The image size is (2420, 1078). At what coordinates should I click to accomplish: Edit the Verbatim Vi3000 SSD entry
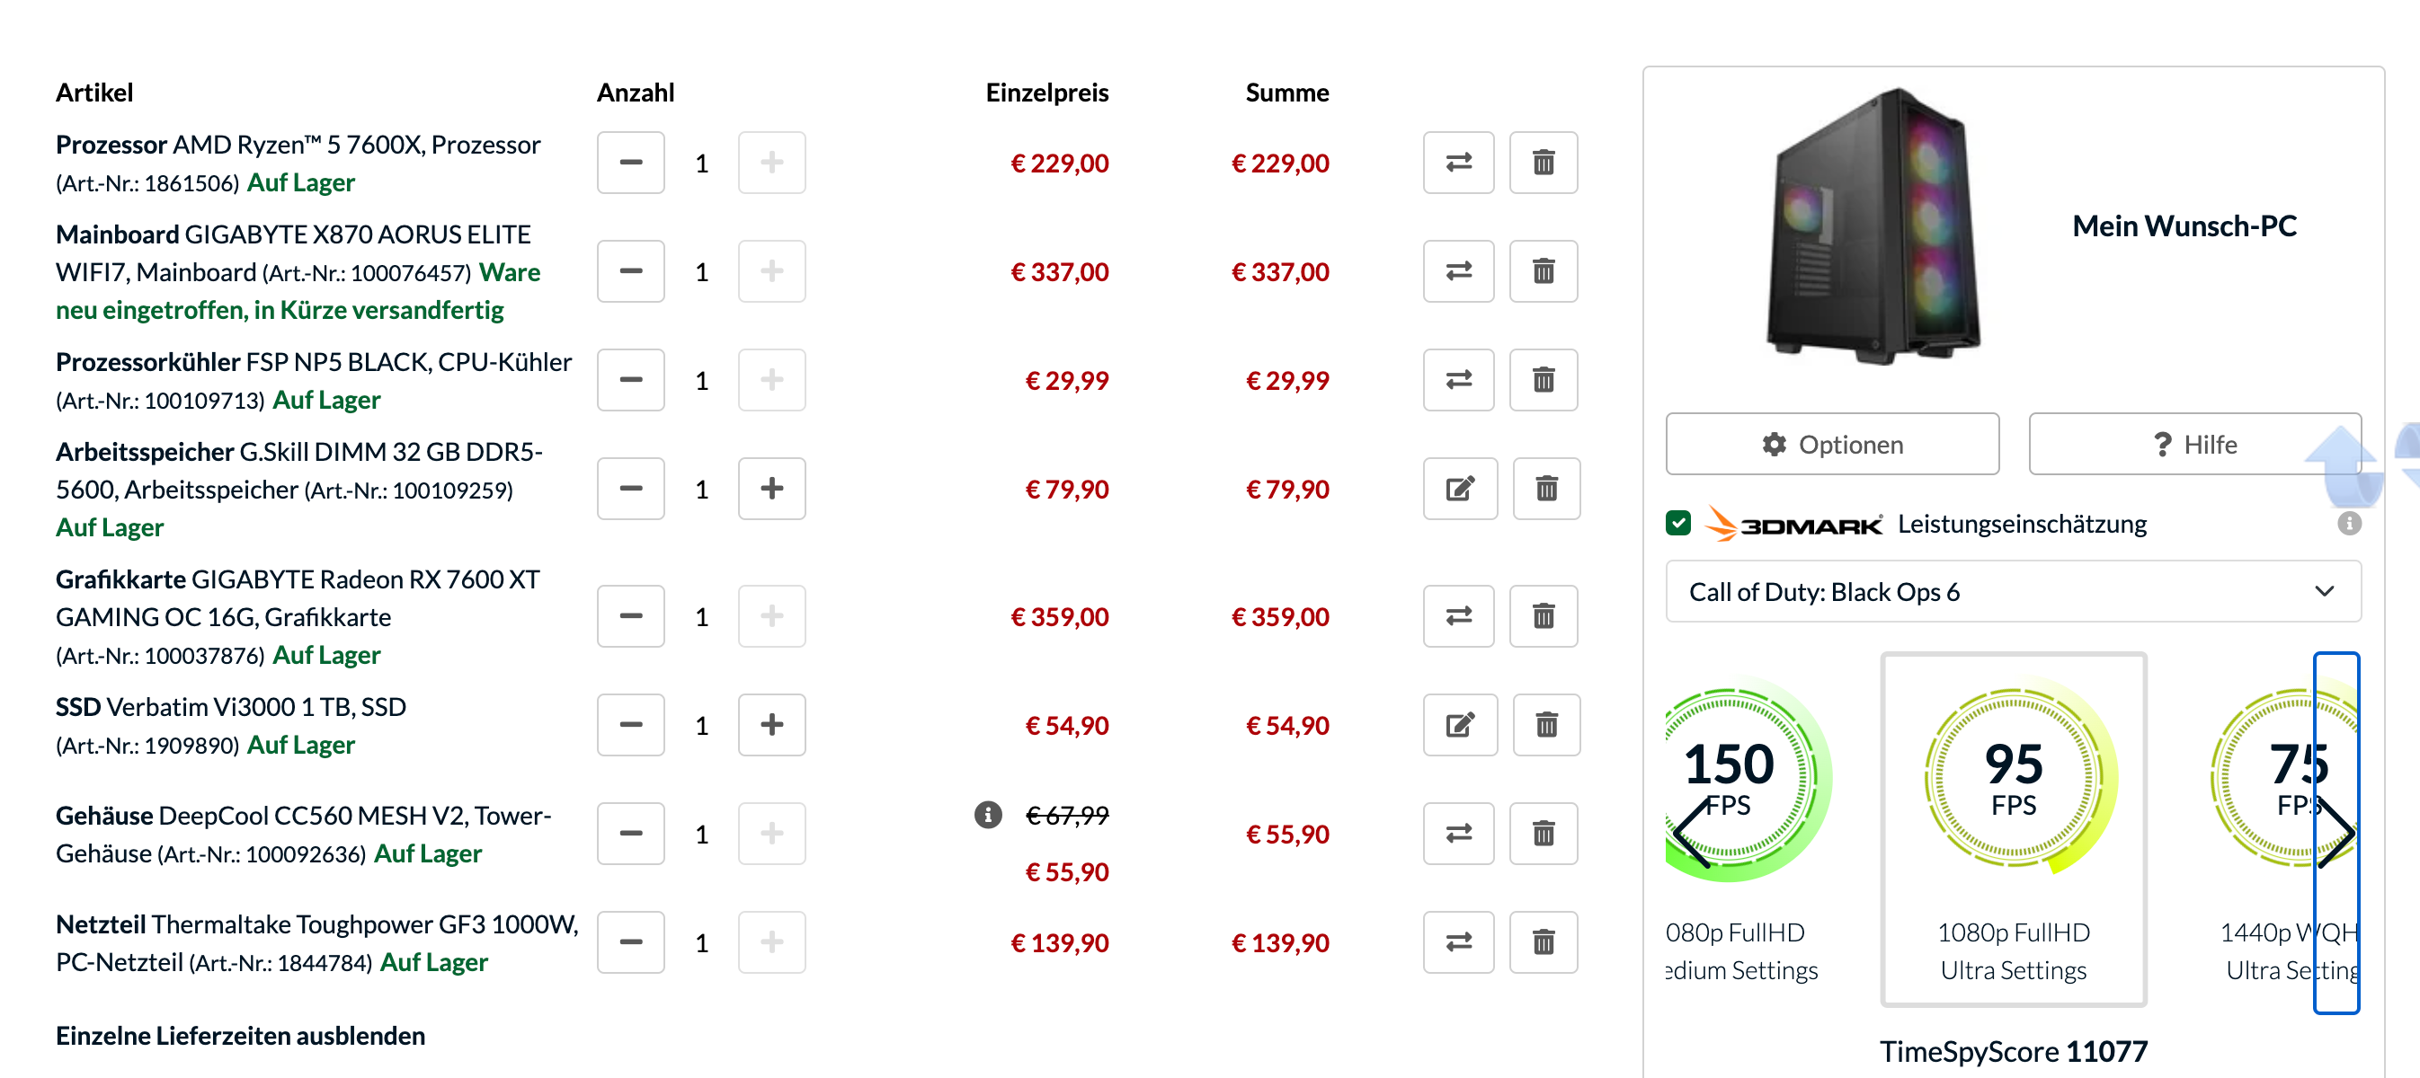1460,725
